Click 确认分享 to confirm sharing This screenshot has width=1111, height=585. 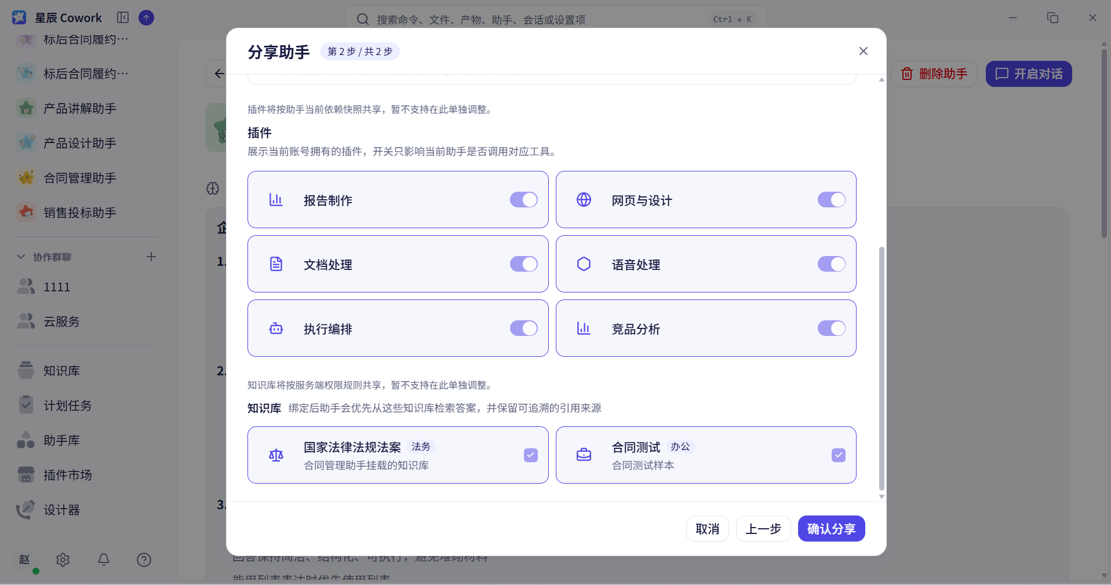point(831,529)
